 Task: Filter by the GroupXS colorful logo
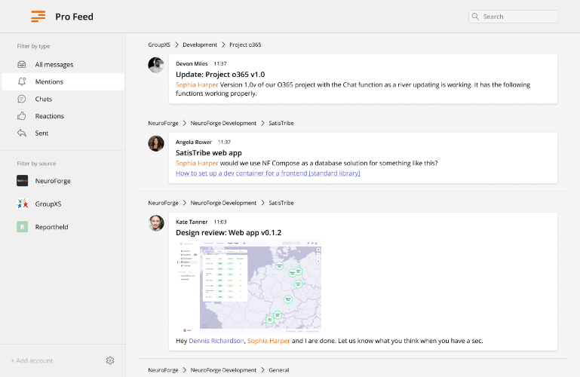[x=22, y=204]
